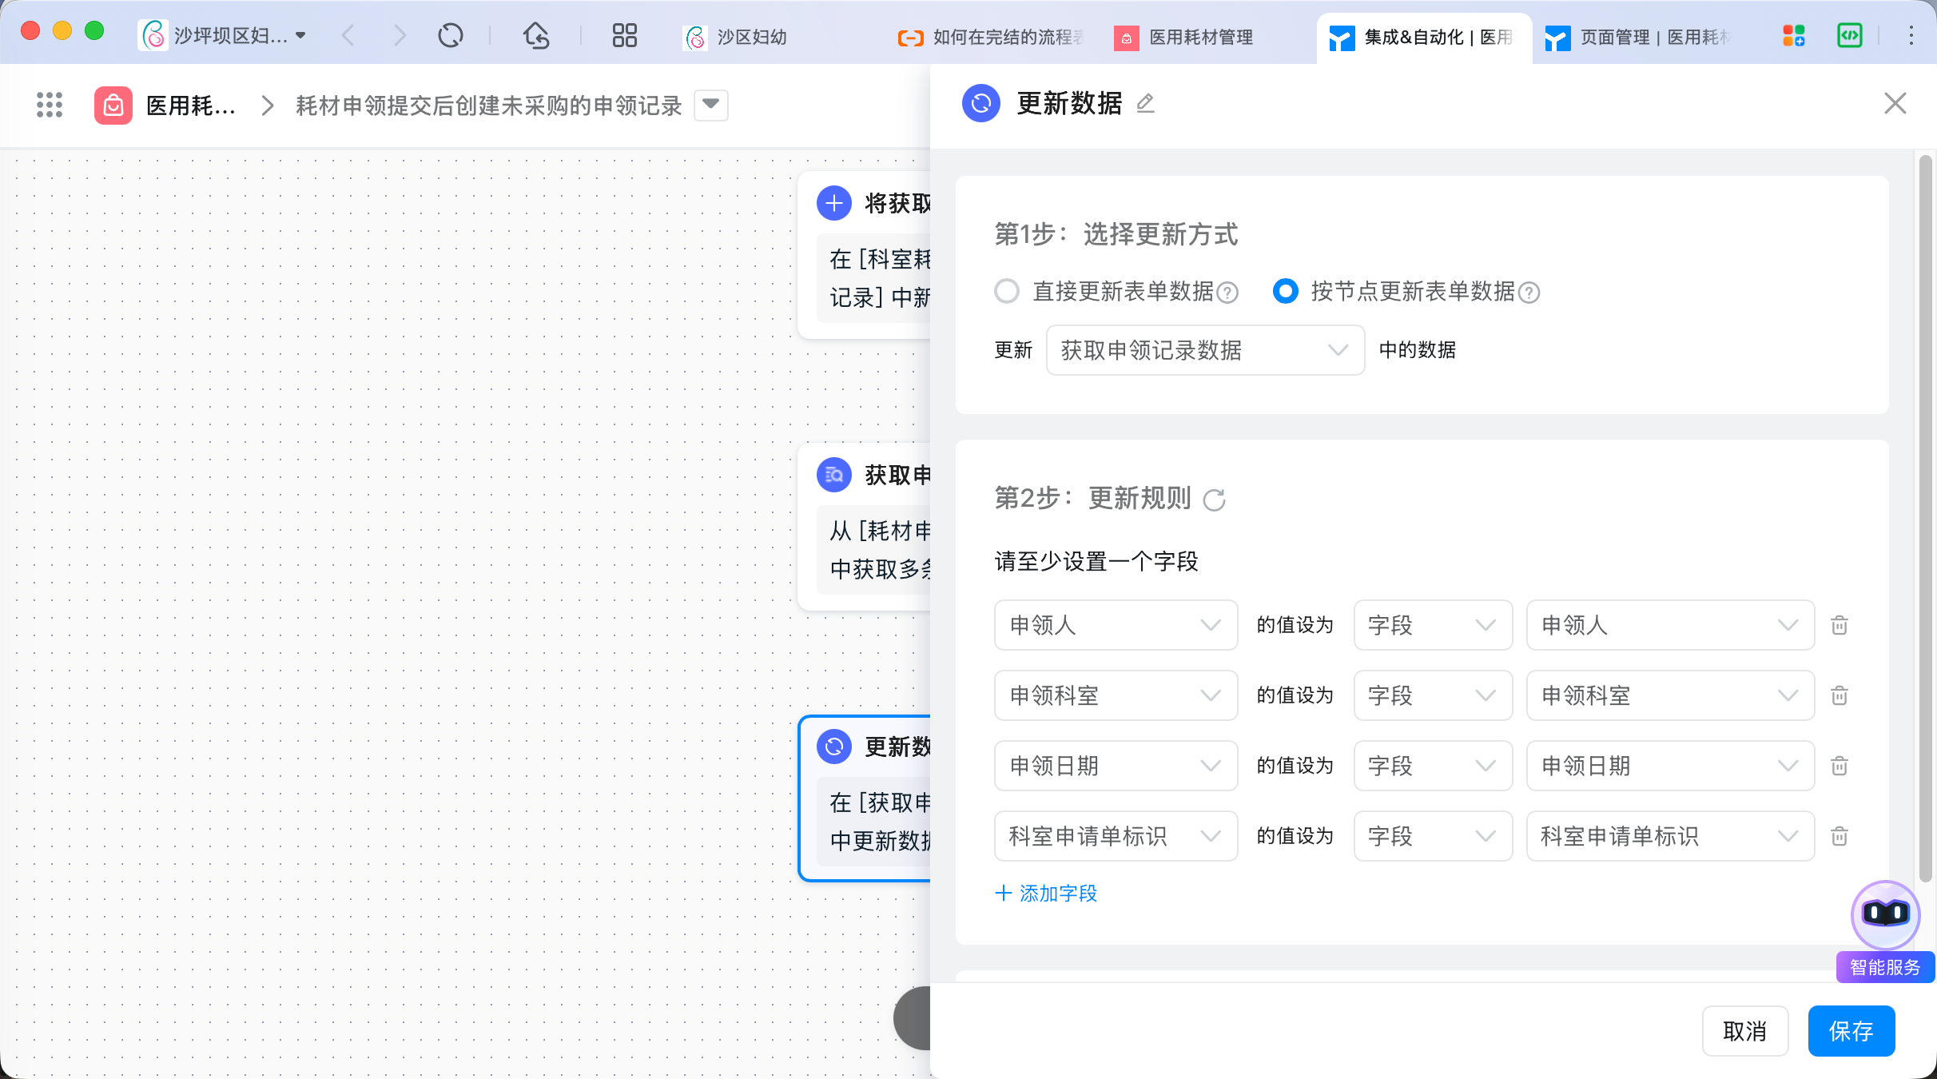1937x1079 pixels.
Task: Open 获取申领记录数据 node dropdown
Action: point(1204,350)
